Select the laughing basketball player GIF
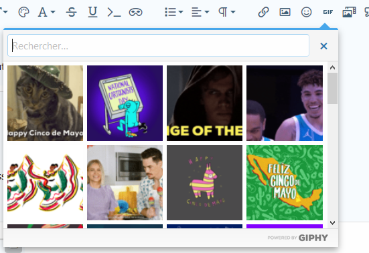This screenshot has height=253, width=369. point(285,103)
